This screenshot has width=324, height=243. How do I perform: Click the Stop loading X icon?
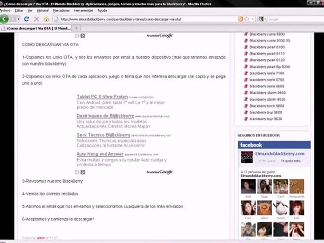pos(36,19)
